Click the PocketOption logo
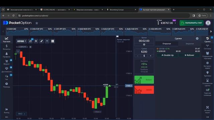The width and height of the screenshot is (214, 120). point(17,23)
